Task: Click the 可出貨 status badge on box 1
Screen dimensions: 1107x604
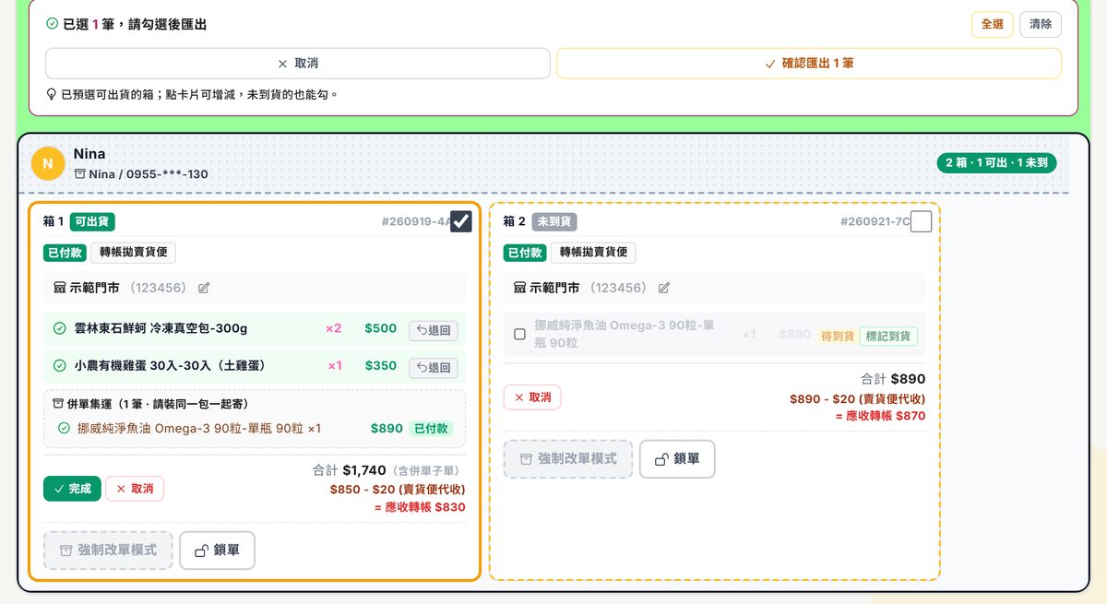Action: click(92, 221)
